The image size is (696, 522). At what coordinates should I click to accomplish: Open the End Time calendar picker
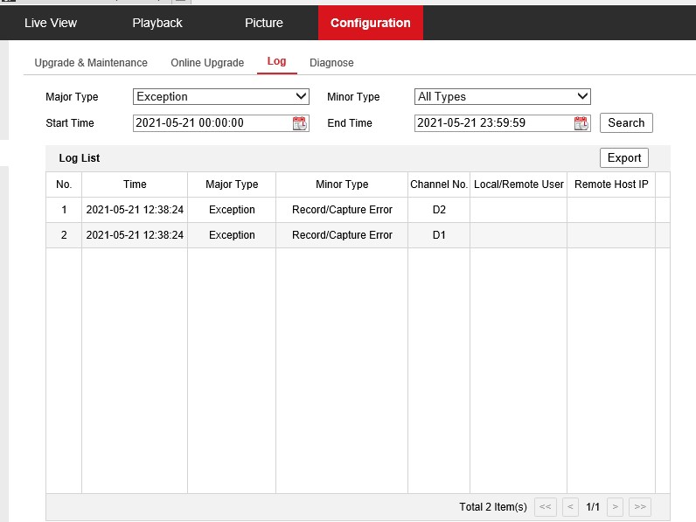(x=581, y=123)
